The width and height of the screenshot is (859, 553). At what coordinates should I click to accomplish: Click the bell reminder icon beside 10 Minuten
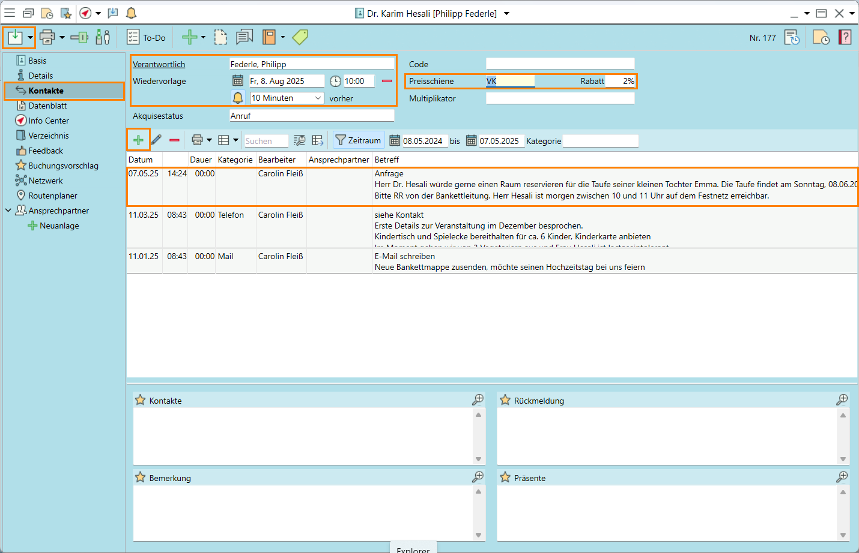click(238, 98)
